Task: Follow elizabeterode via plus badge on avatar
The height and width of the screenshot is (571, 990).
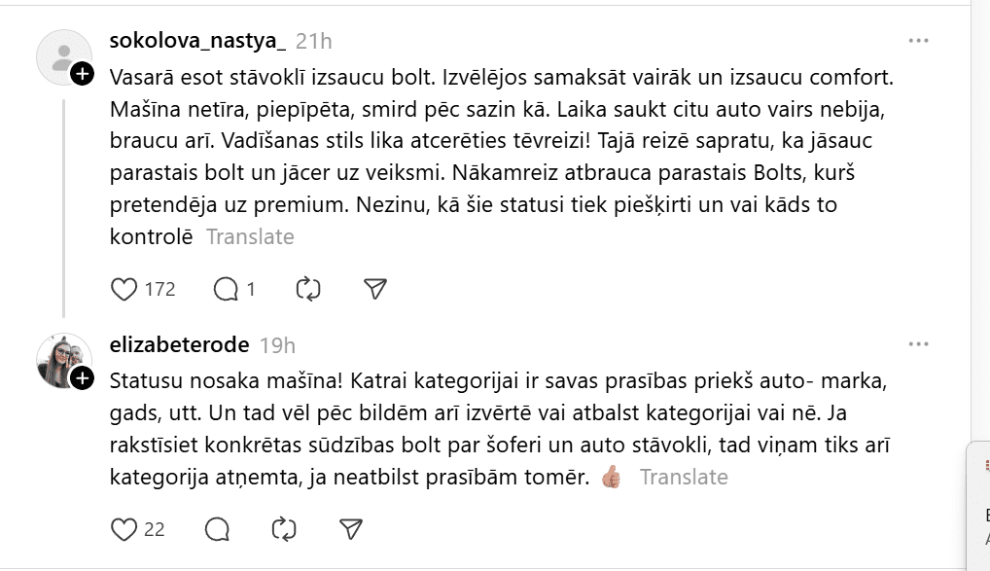Action: tap(83, 377)
